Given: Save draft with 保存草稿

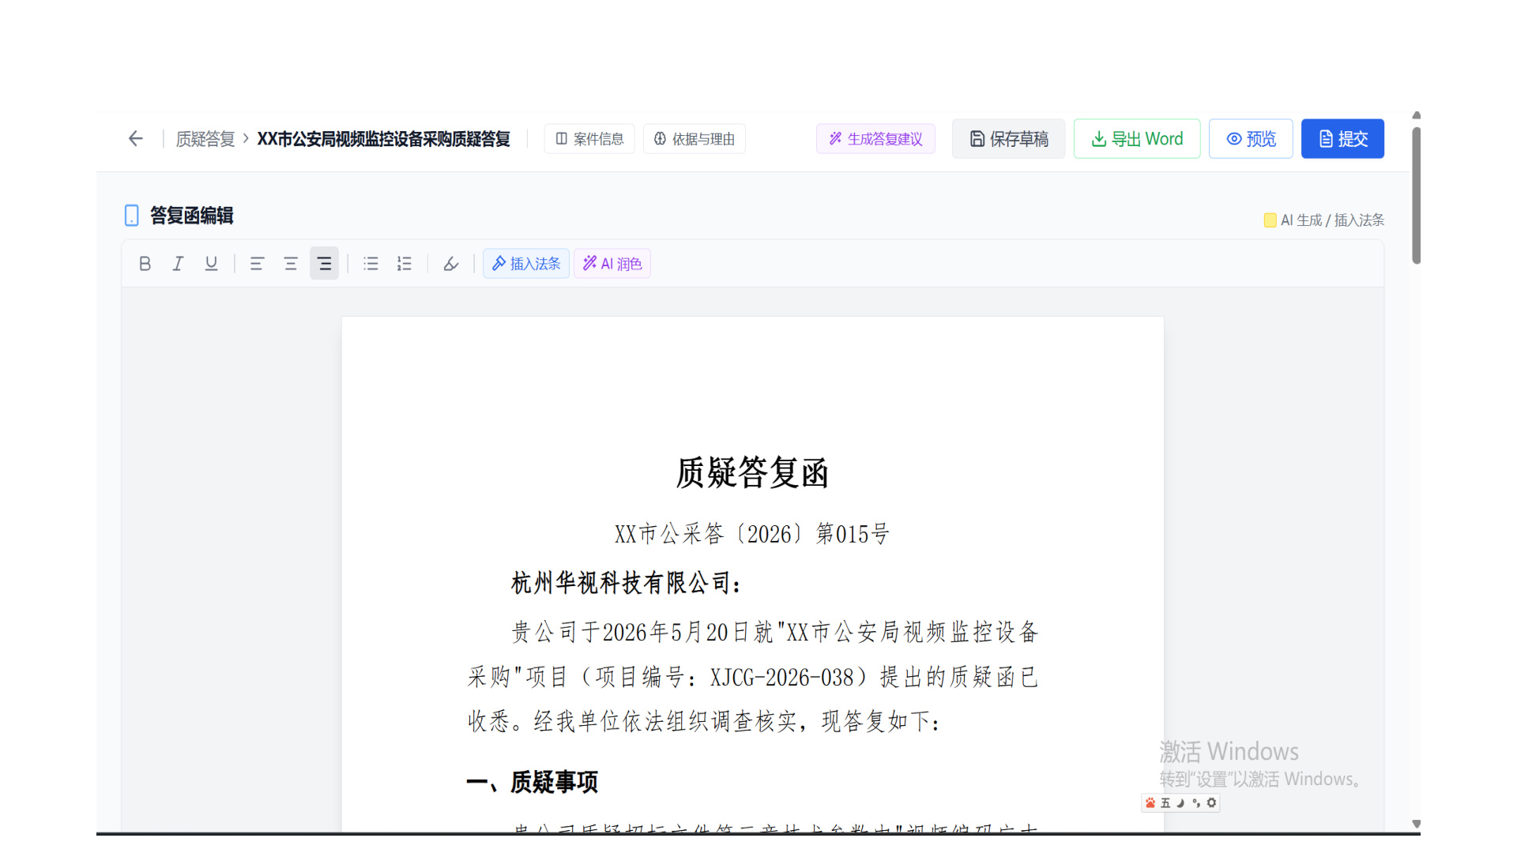Looking at the screenshot, I should 1009,139.
